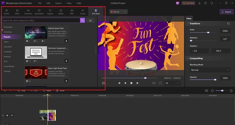Stop the preview playback
Viewport: 235px width, 125px height.
tap(131, 83)
